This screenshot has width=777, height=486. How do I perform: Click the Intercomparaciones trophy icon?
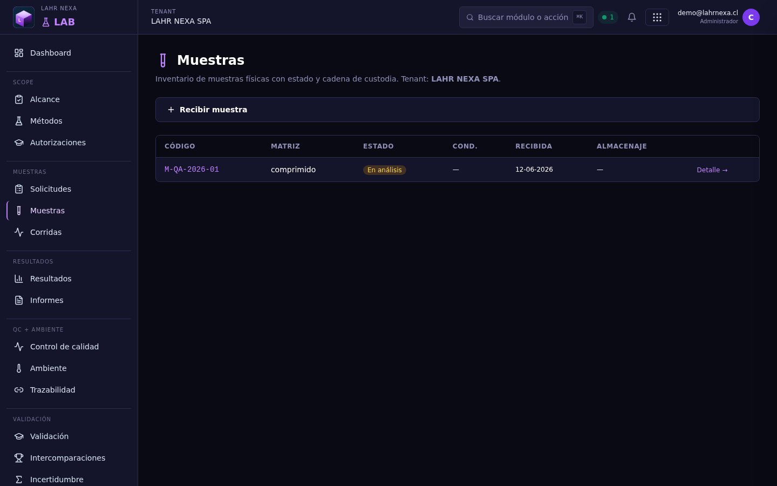click(19, 458)
